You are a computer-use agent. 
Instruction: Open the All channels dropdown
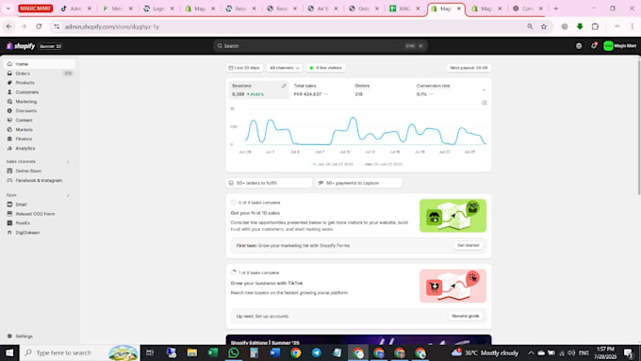point(284,68)
